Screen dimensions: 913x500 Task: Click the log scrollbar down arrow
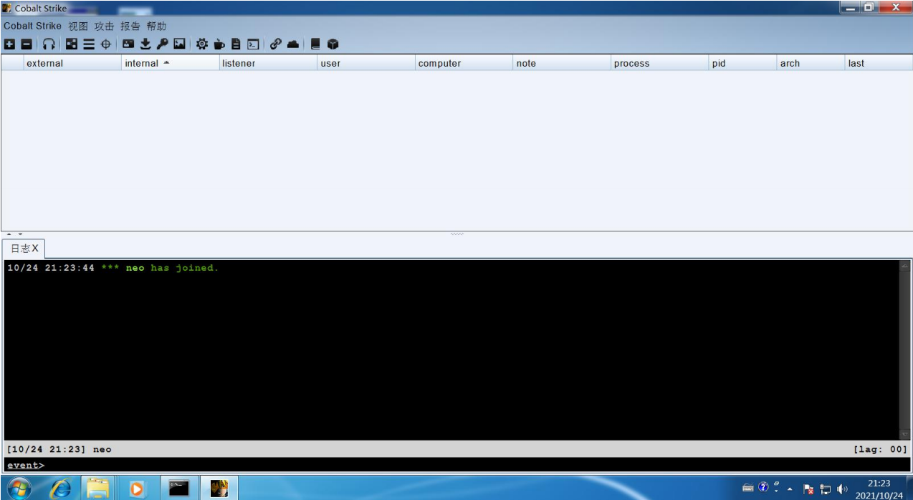[904, 434]
